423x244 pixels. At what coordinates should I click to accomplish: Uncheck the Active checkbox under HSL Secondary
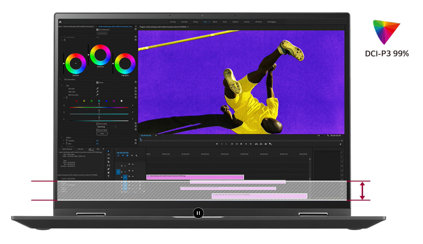click(x=98, y=83)
